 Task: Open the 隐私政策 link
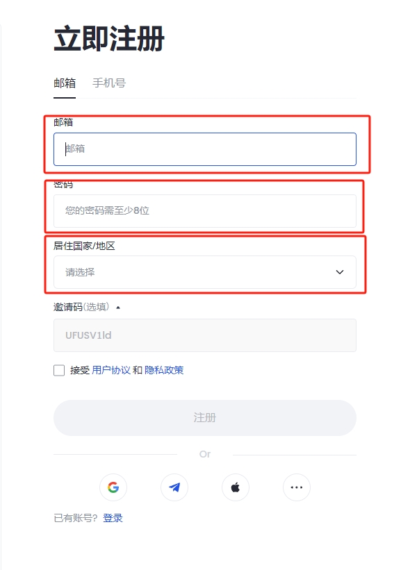[164, 371]
